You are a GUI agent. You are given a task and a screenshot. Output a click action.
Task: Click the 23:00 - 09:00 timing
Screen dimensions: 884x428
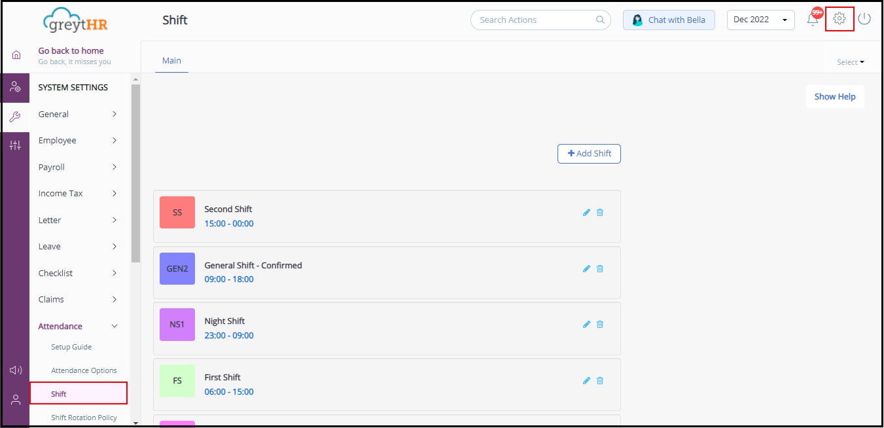[x=229, y=336]
